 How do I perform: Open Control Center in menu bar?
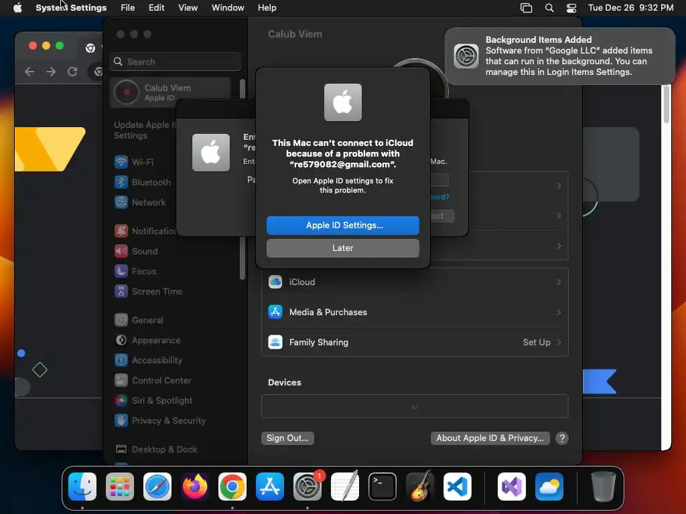click(571, 8)
